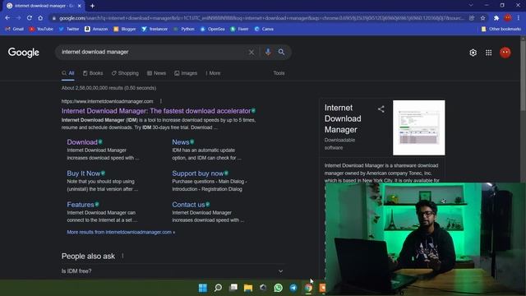Image resolution: width=526 pixels, height=296 pixels.
Task: Open Fiverr bookmark
Action: [239, 30]
